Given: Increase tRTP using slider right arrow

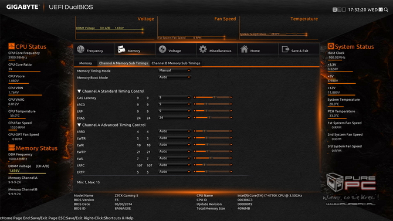Looking at the screenshot, I should pos(231,172).
